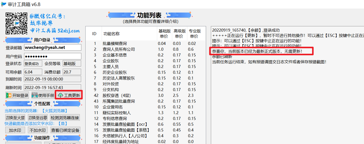
Task: Click the 功能名称 column header
Action: (130, 34)
